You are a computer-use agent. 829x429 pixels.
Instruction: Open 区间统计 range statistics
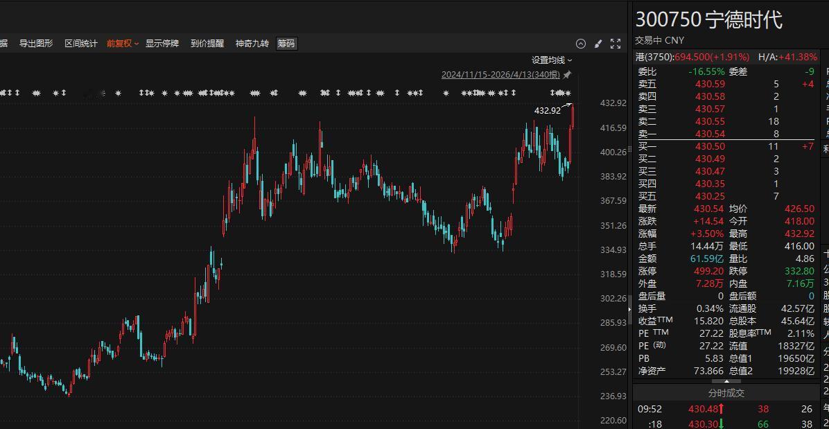tap(81, 44)
